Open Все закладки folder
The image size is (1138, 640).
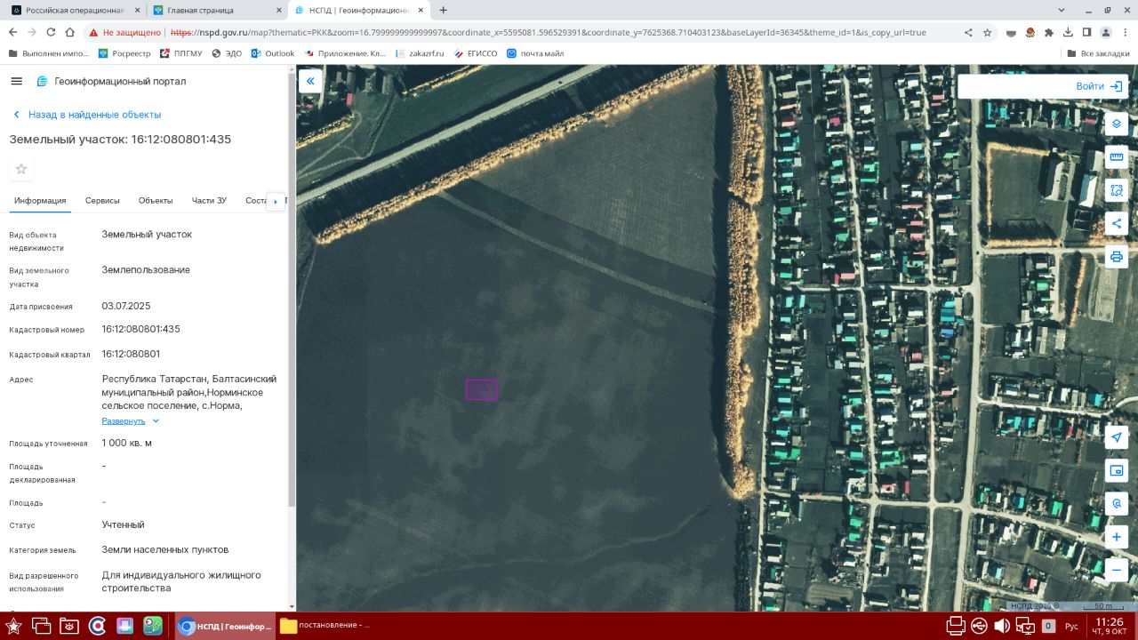pyautogui.click(x=1098, y=53)
